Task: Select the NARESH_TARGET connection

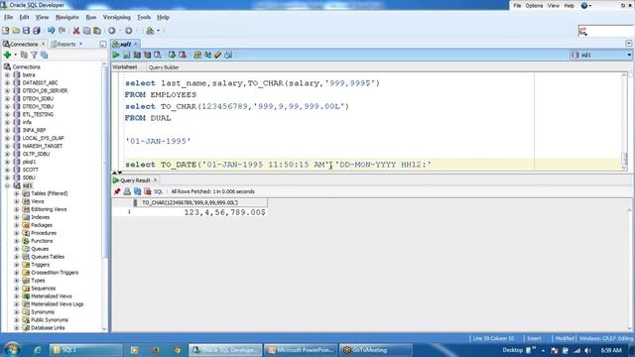Action: point(42,146)
